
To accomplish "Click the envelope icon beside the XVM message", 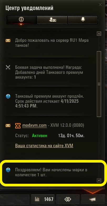I will tap(8, 126).
